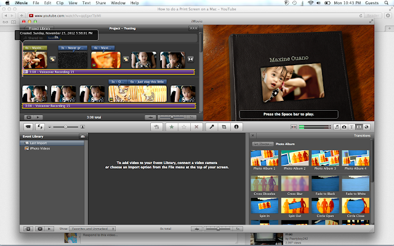Adjust project thumbnail zoom slider
The height and width of the screenshot is (246, 394).
(x=172, y=117)
